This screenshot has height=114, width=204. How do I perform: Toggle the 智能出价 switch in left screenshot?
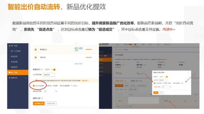(54, 70)
